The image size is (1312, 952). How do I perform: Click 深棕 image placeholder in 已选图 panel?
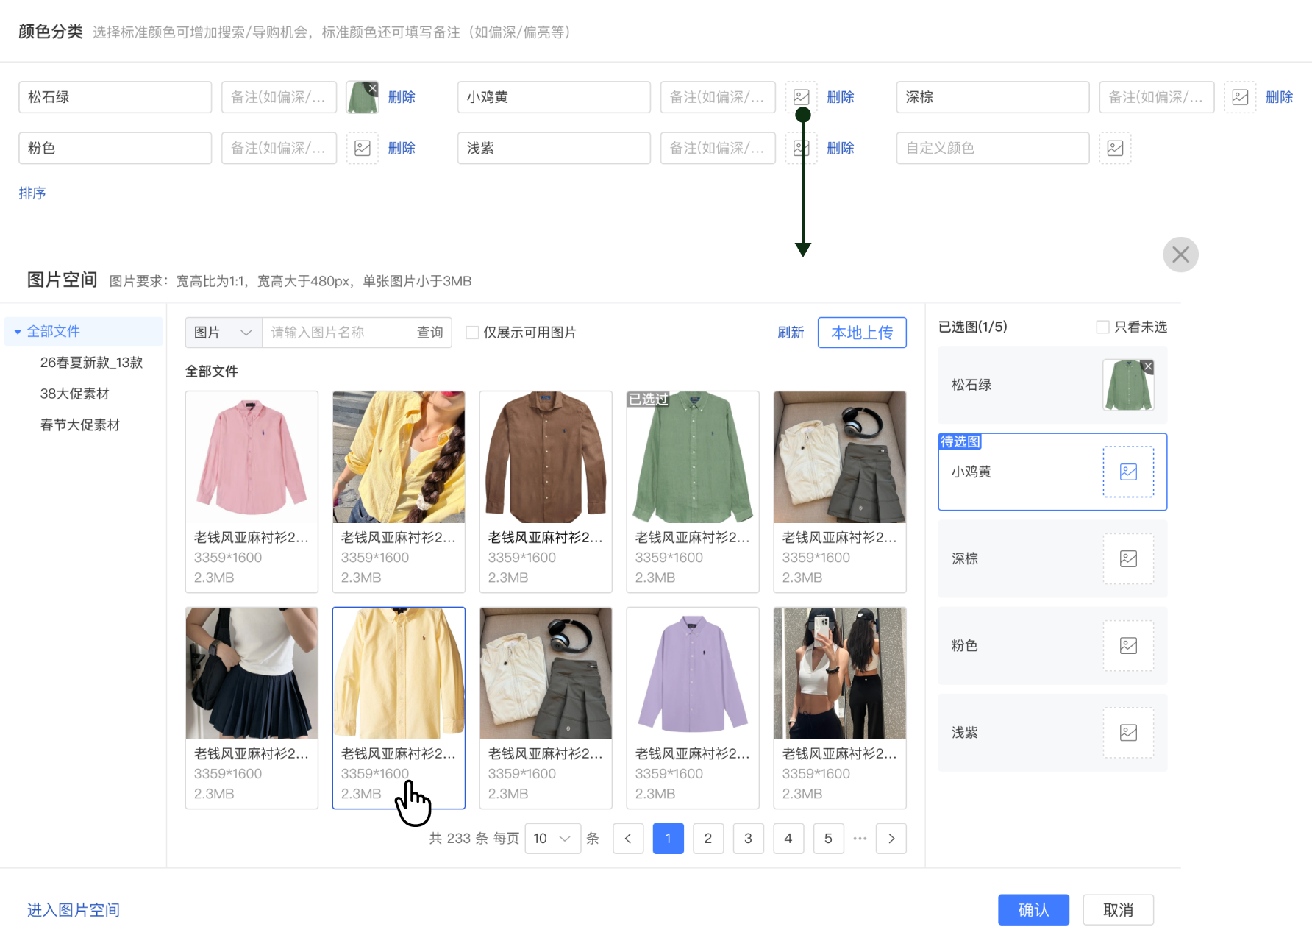(1129, 559)
